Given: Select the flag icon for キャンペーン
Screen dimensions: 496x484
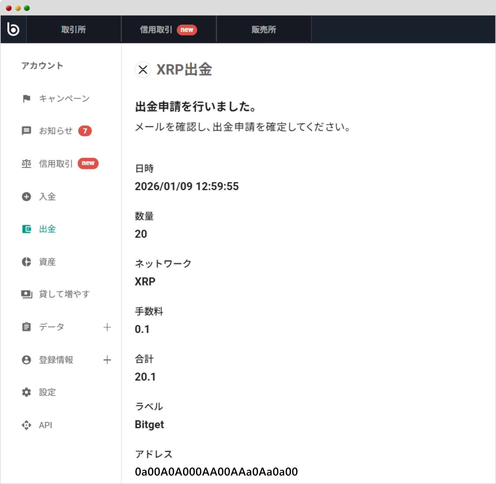Looking at the screenshot, I should 26,99.
